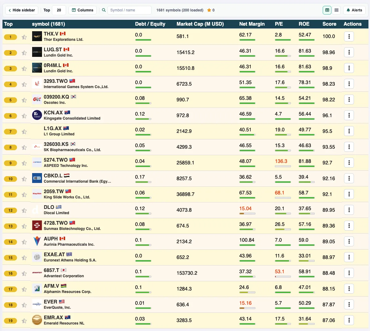Star the THX.V Thor Explorations row

(24, 37)
